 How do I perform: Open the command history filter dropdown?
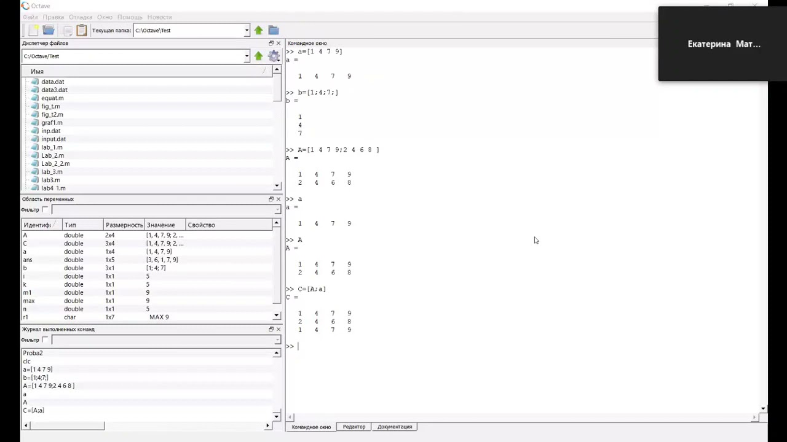[x=277, y=340]
